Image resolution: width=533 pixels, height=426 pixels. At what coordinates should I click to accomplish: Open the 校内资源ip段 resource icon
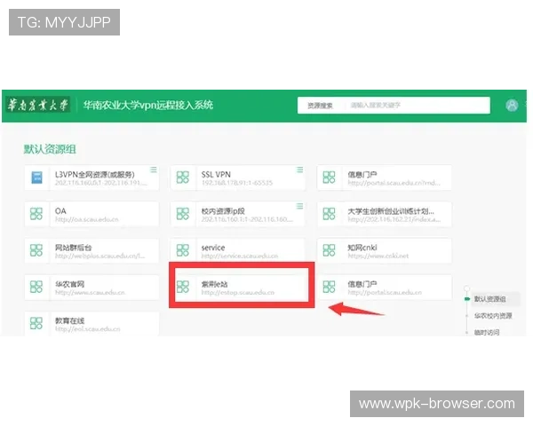pos(182,214)
